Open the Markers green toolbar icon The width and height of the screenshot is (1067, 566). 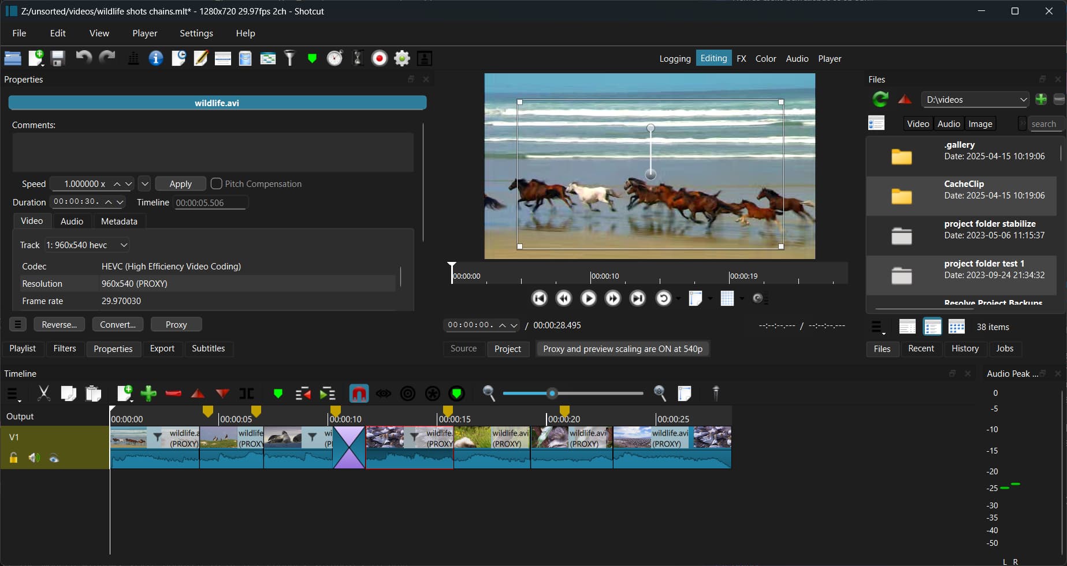coord(312,58)
